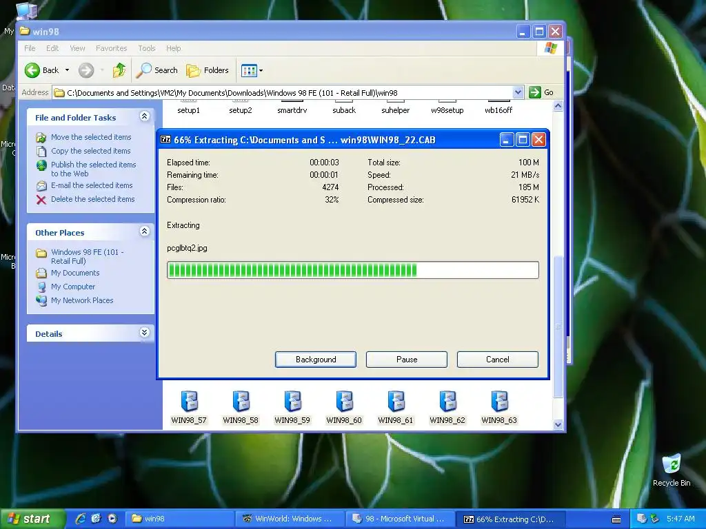The image size is (706, 529).
Task: Click the Back arrow icon in Explorer
Action: 32,70
